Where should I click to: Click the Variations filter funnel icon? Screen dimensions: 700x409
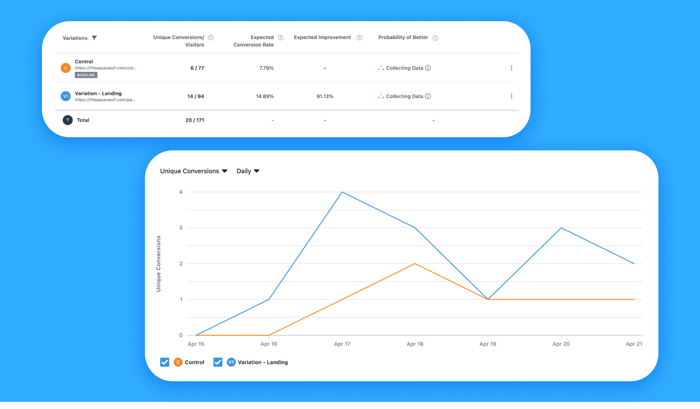[94, 38]
